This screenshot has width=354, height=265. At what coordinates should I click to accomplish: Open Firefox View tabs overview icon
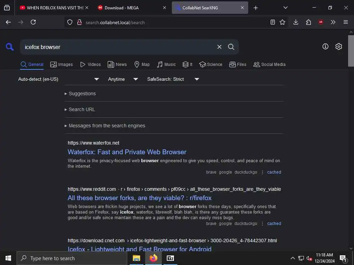7,8
